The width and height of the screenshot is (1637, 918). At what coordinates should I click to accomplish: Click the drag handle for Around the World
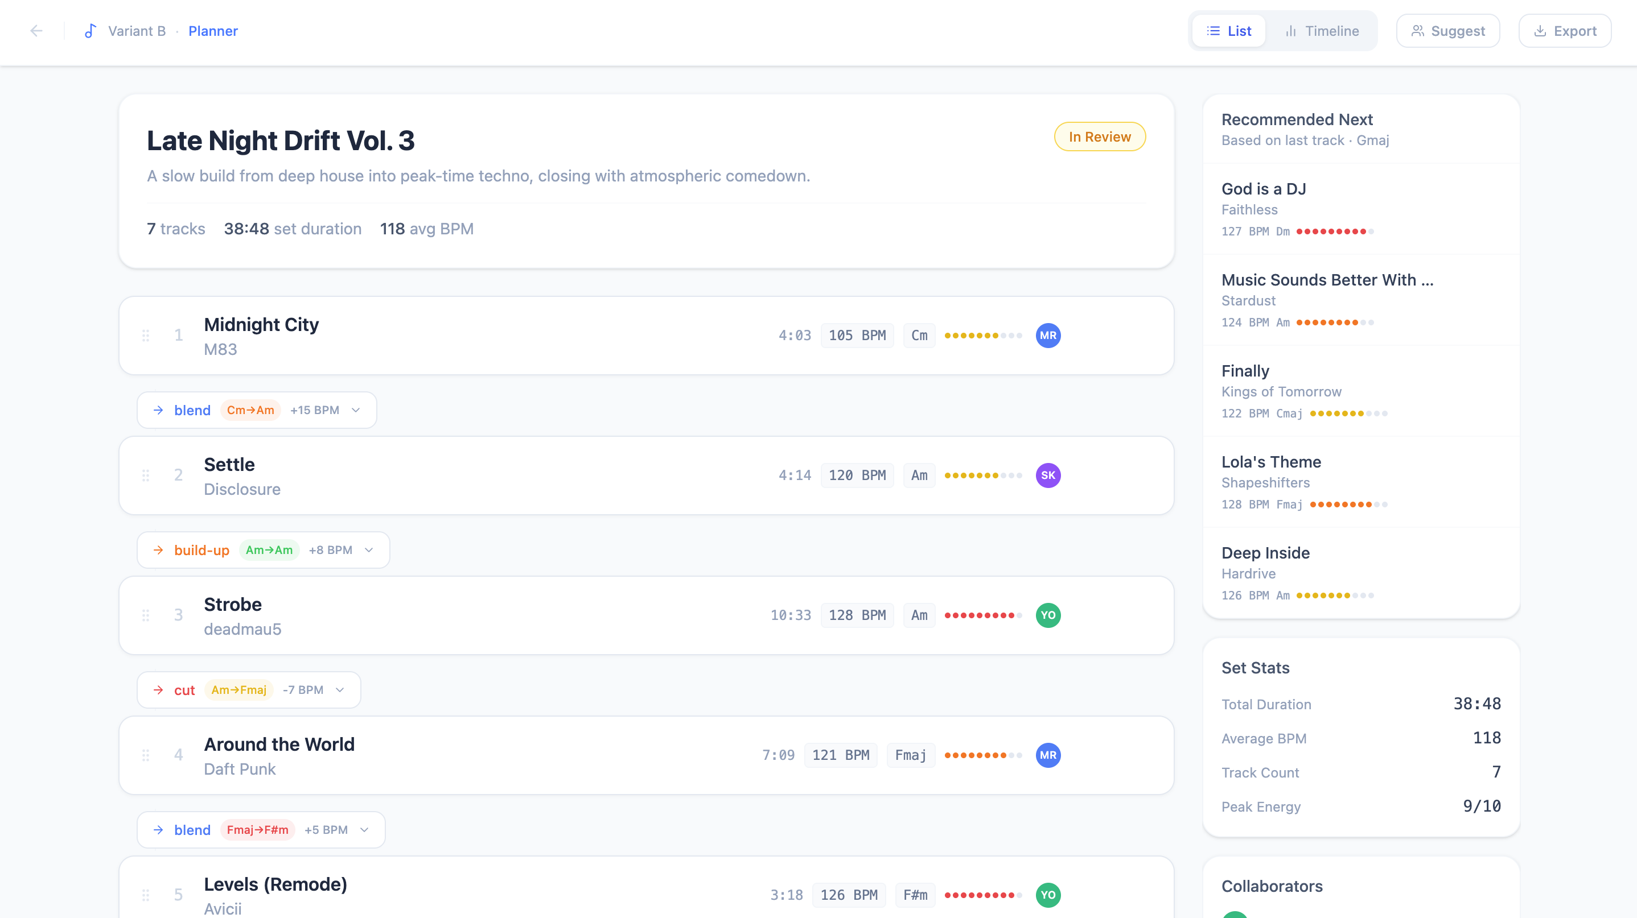146,755
